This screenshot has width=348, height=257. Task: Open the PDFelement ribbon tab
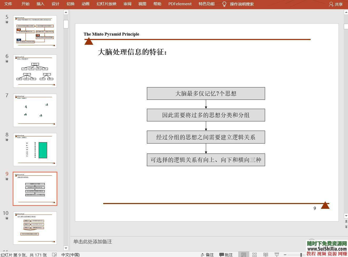[x=180, y=4]
